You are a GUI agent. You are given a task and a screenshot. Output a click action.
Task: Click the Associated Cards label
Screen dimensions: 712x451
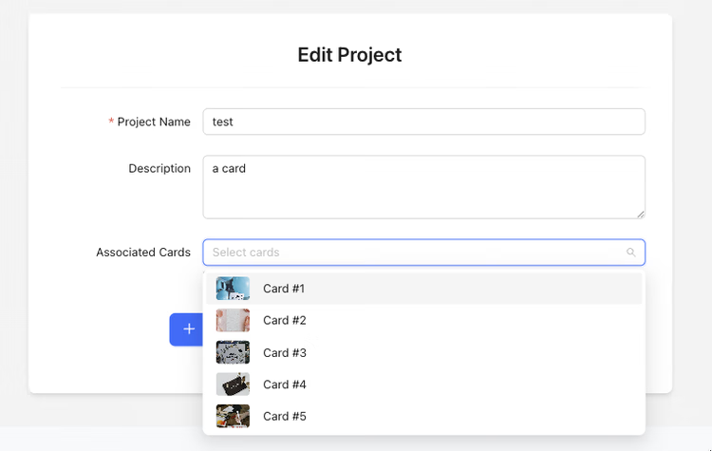(143, 253)
